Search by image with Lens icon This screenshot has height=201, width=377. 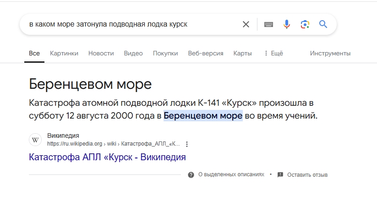pos(305,24)
